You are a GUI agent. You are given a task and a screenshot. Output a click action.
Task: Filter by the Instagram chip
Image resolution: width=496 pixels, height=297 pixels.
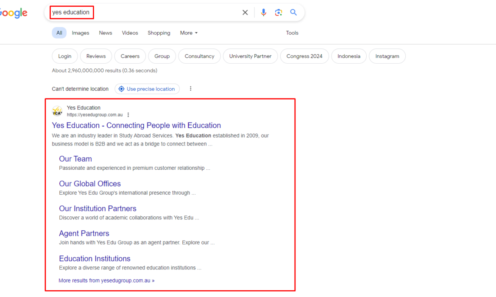point(387,56)
